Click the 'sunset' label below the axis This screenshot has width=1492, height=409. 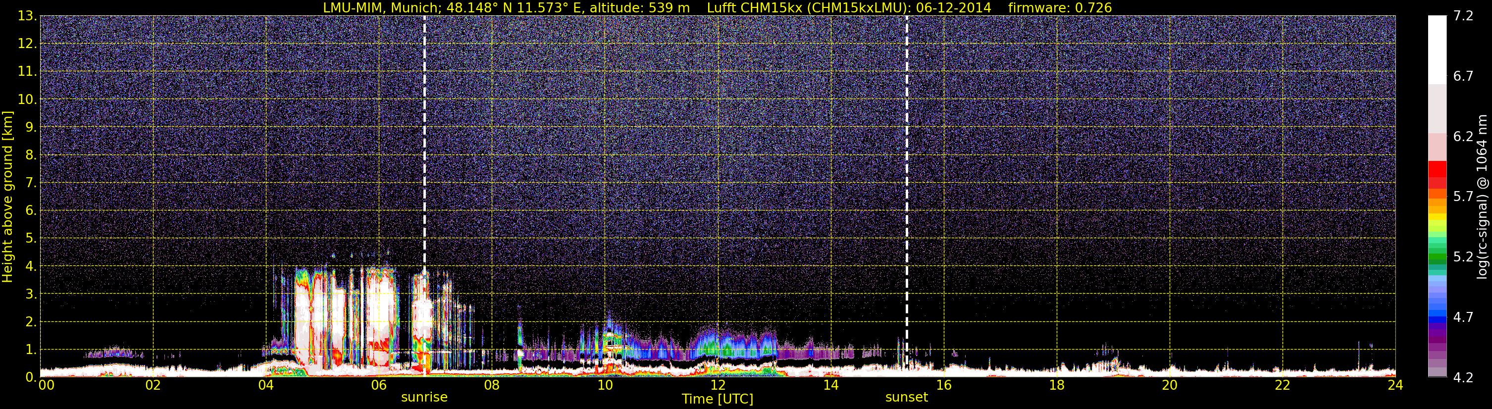(906, 398)
